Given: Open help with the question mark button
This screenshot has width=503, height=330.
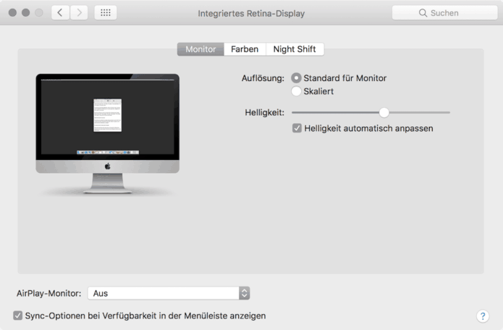Looking at the screenshot, I should click(x=483, y=316).
